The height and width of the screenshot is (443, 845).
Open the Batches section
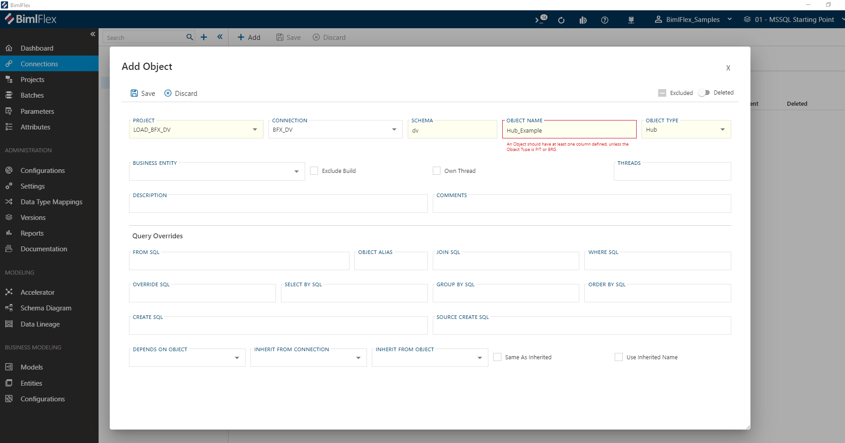[32, 95]
